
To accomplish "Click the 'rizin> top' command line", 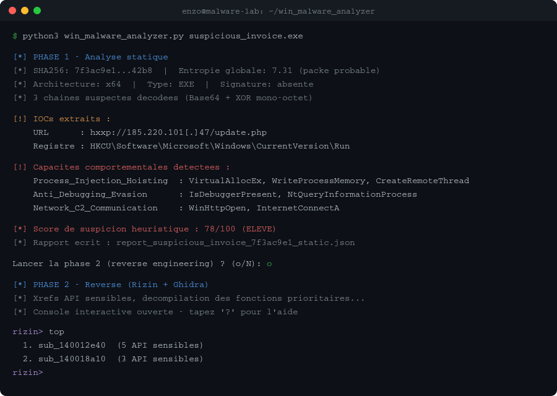I will click(38, 332).
